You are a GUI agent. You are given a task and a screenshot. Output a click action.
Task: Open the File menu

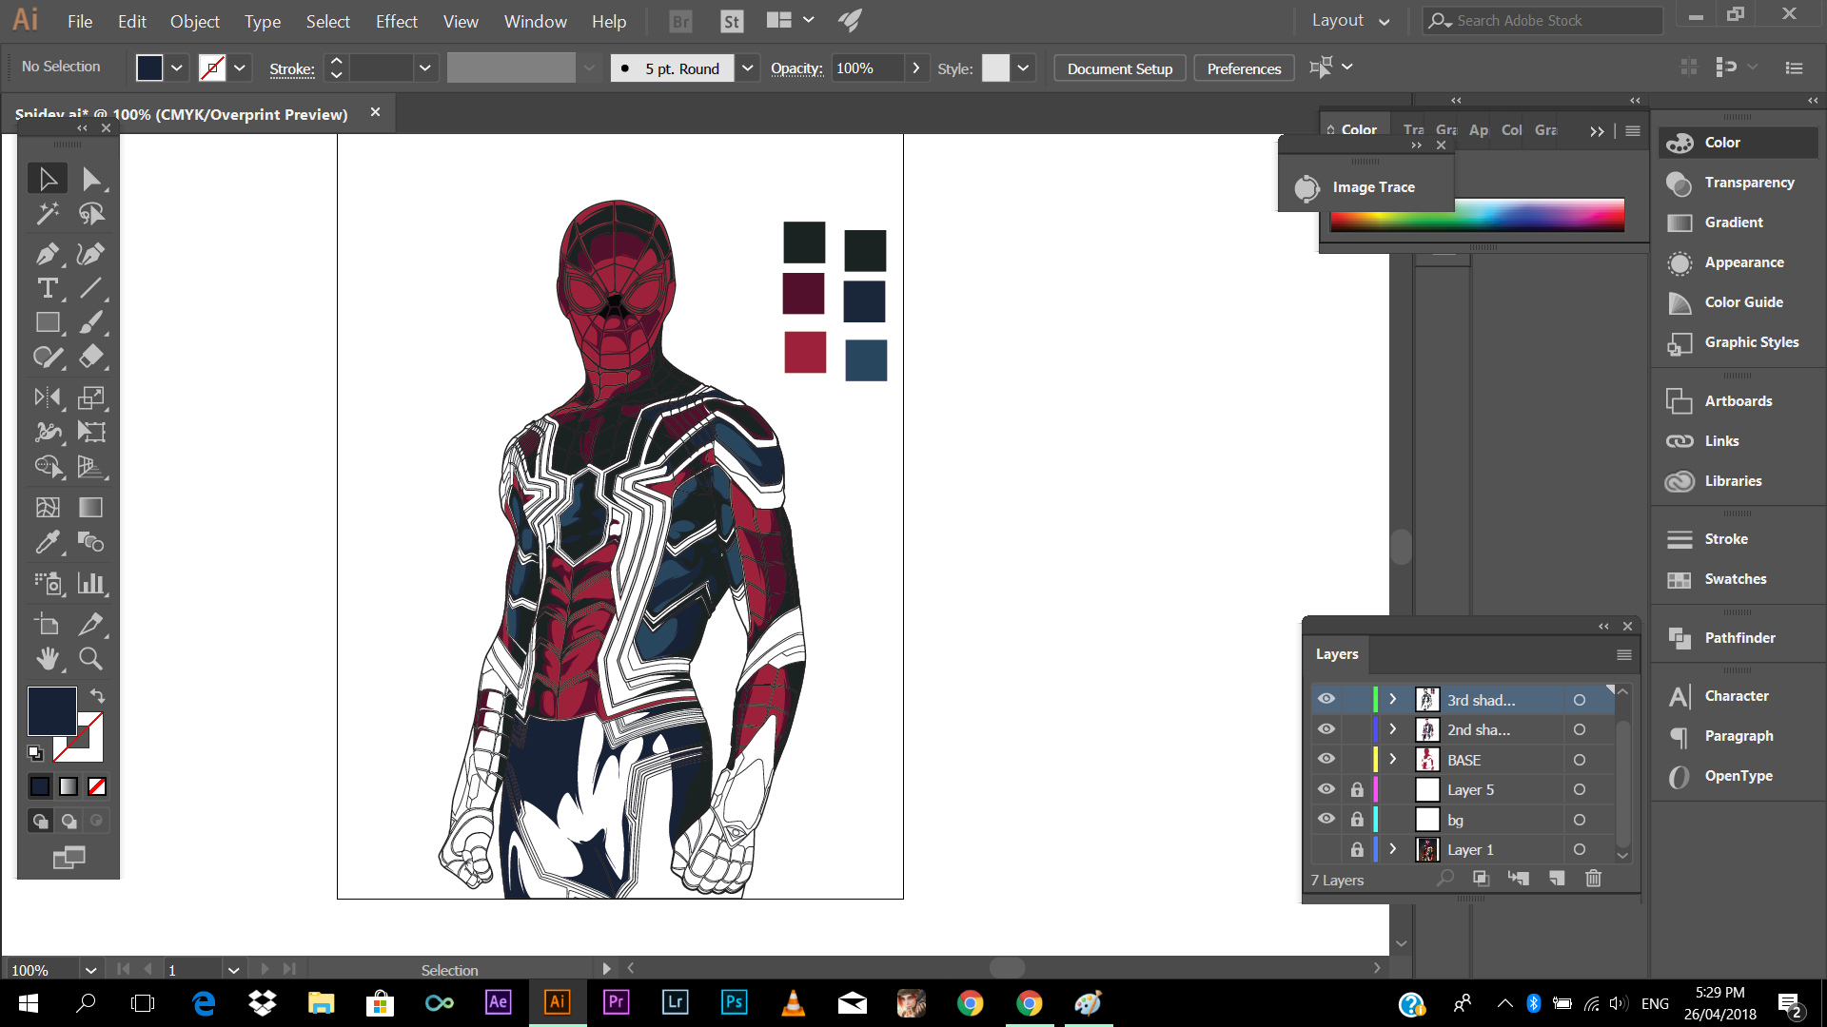(80, 21)
